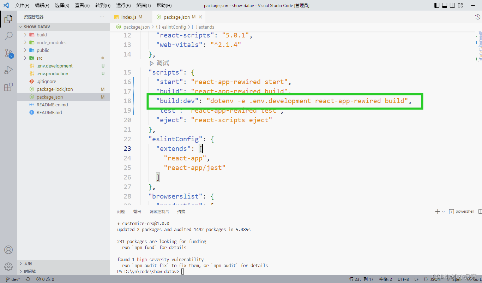This screenshot has height=283, width=482.
Task: Click extends breadcrumb segment
Action: (203, 27)
